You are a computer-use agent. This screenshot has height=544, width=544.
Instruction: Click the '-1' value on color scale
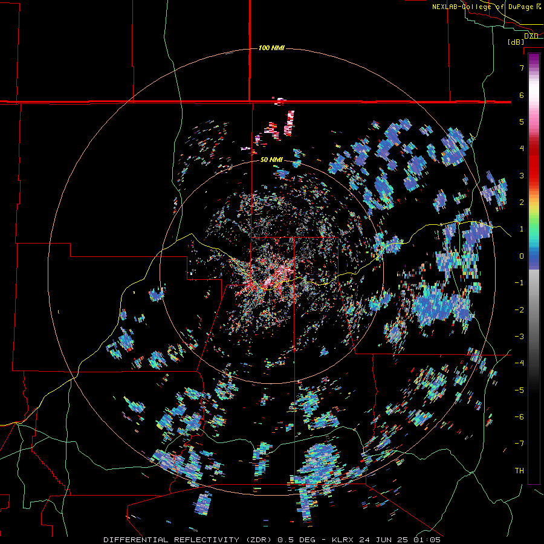(x=519, y=283)
